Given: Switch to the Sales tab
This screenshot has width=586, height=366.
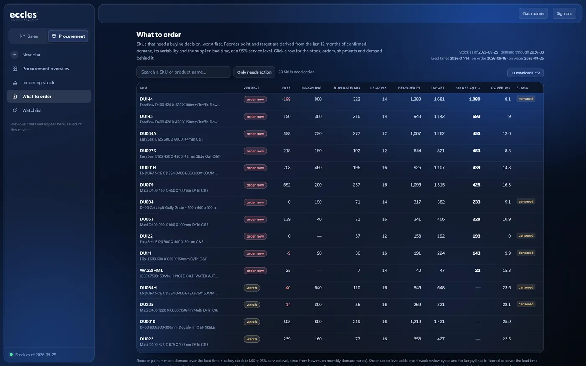Looking at the screenshot, I should (28, 36).
